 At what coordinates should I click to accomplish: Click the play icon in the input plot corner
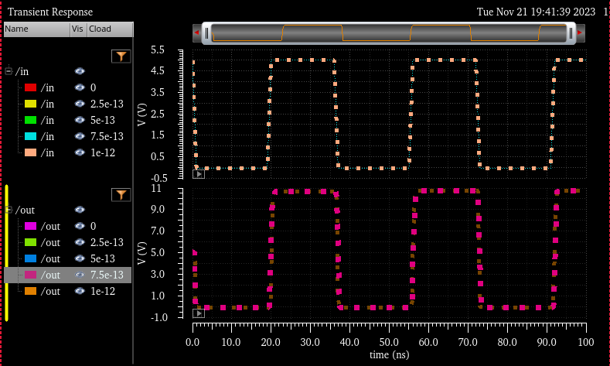tap(199, 174)
